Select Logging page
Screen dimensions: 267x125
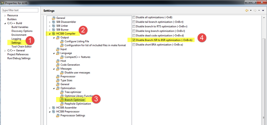[16, 39]
